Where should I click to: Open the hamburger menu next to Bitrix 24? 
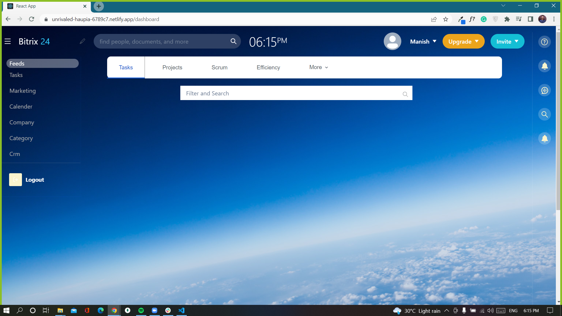[8, 42]
